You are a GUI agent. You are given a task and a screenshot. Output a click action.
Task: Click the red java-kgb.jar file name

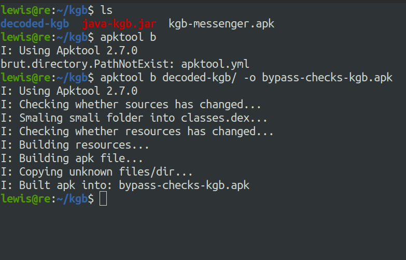point(119,24)
